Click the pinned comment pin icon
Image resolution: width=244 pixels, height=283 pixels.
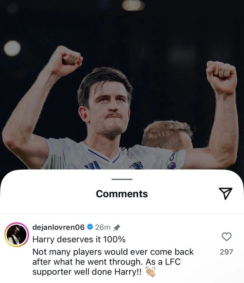pos(116,227)
